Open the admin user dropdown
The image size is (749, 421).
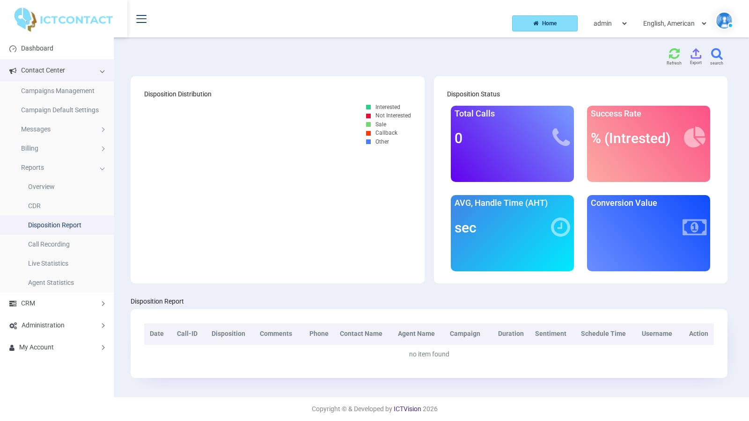610,23
